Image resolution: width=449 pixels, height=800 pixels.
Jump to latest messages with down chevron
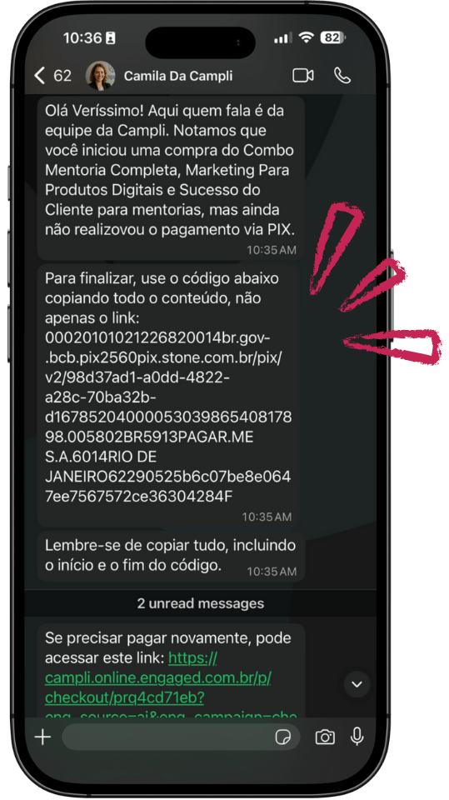coord(357,684)
